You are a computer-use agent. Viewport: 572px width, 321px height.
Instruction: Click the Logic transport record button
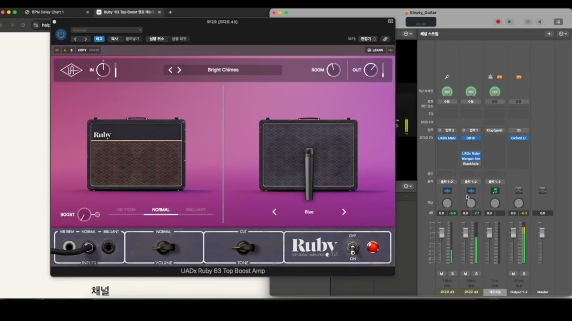[x=498, y=21]
